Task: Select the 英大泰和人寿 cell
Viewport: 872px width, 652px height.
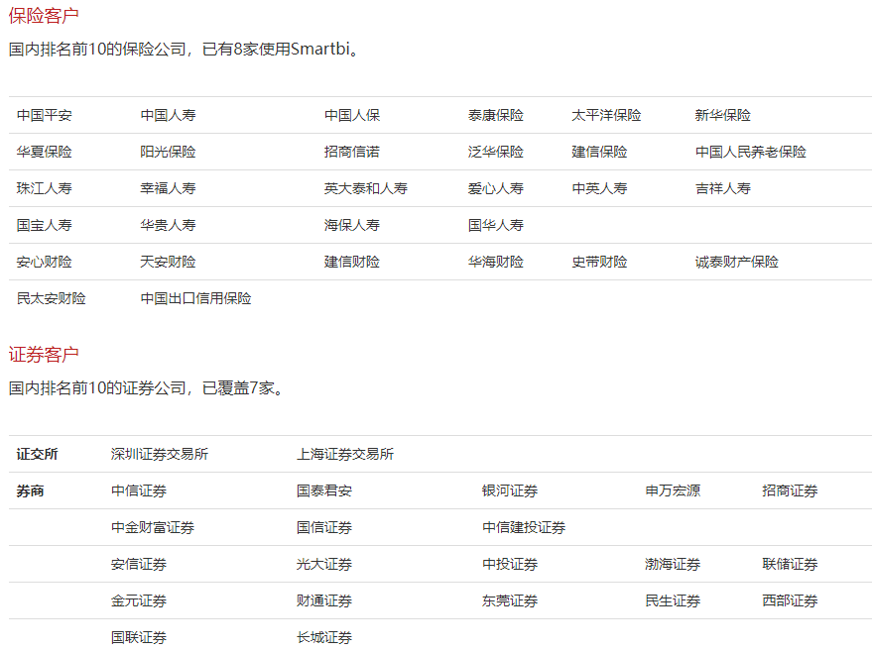Action: point(366,188)
